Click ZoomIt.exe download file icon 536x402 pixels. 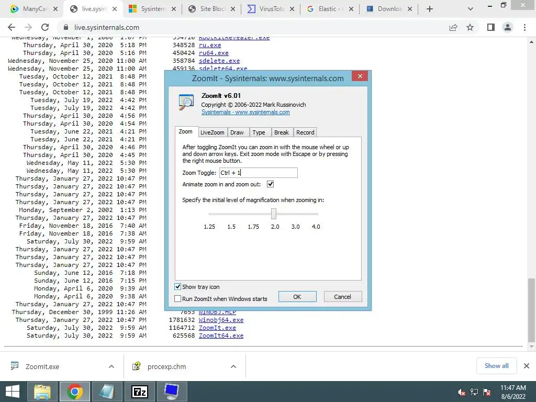click(x=14, y=366)
